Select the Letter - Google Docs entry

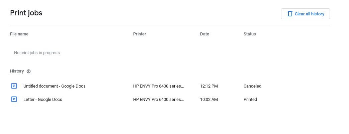pos(42,100)
